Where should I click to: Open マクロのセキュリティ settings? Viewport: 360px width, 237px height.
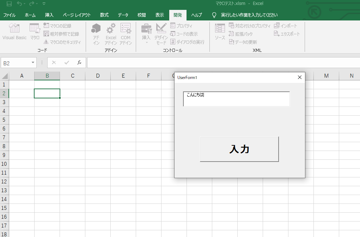pyautogui.click(x=62, y=42)
